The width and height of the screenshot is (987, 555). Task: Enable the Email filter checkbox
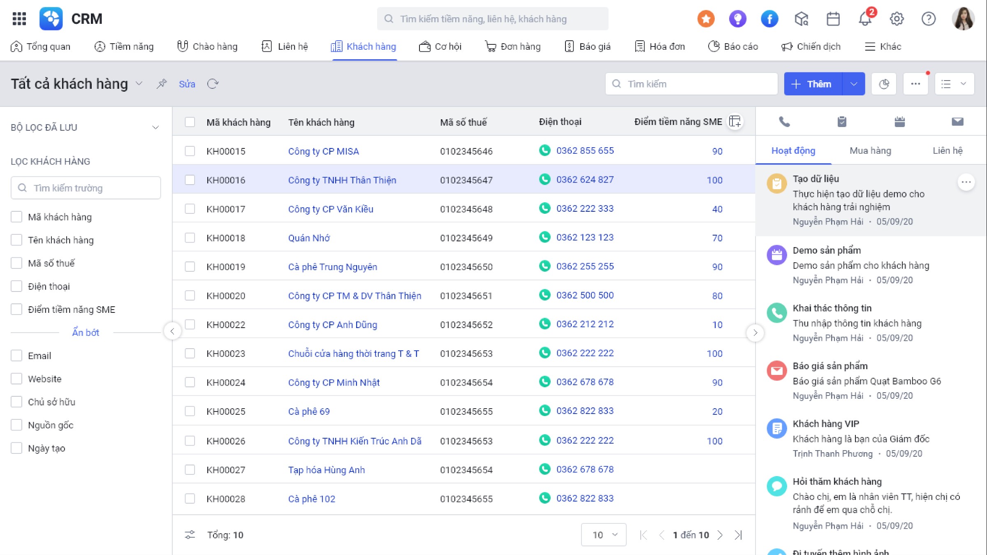click(16, 356)
